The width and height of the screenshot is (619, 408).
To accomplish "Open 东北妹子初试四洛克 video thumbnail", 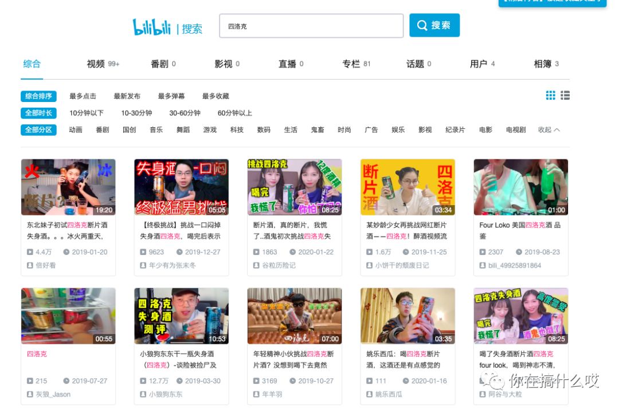I will (x=68, y=187).
